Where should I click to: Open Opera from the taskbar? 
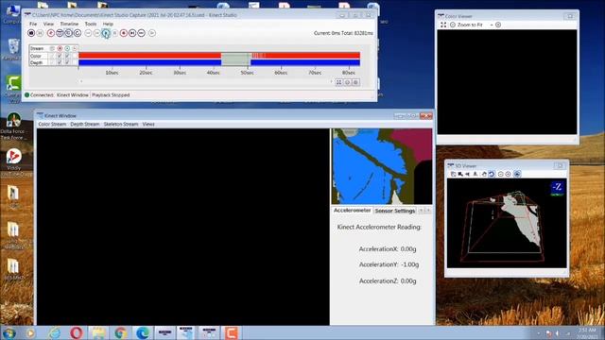click(x=77, y=333)
